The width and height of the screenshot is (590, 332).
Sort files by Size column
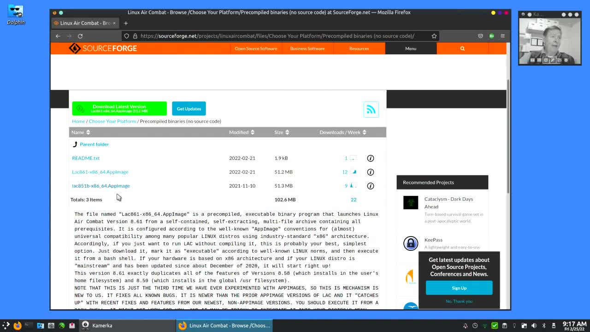tap(282, 132)
